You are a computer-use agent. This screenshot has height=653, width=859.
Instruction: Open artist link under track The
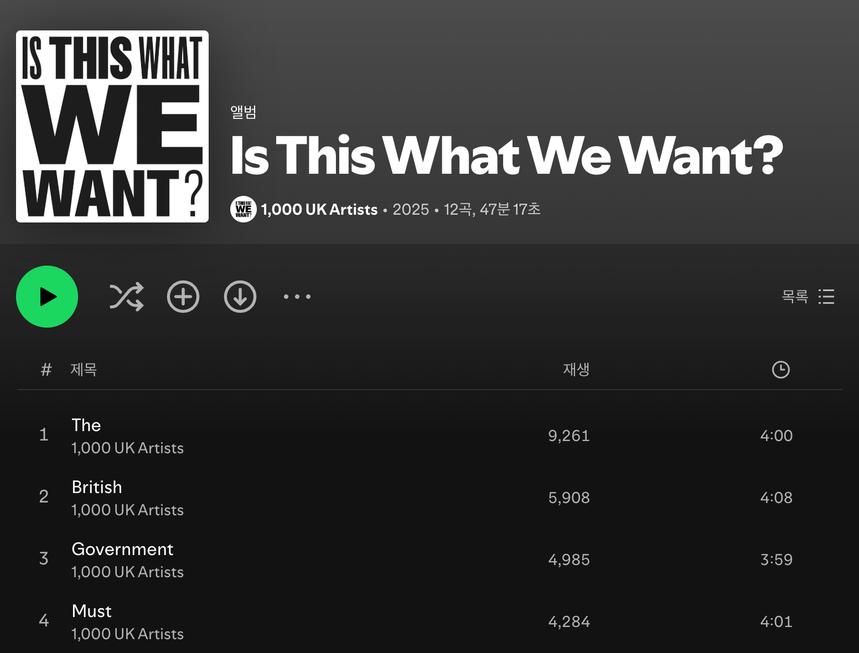click(x=127, y=448)
